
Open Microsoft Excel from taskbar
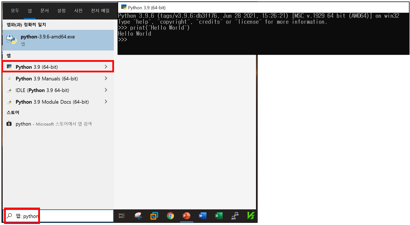click(219, 216)
